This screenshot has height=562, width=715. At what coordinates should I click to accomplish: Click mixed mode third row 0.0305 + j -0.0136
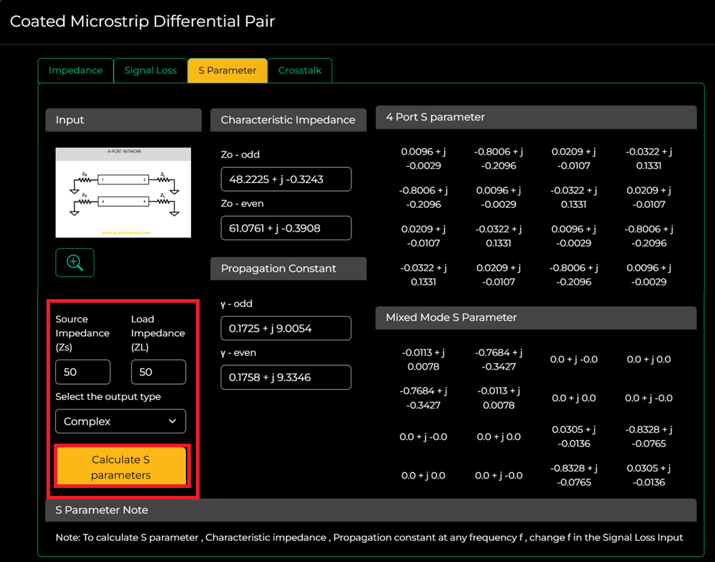pos(573,436)
